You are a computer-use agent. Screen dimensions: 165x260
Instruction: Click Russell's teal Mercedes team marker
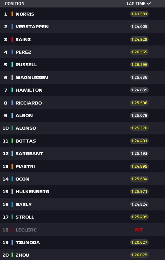coord(12,64)
